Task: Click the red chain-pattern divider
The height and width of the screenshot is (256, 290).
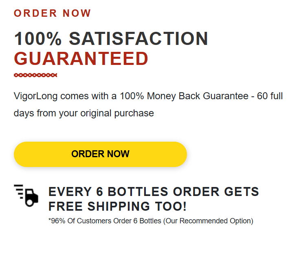Action: coord(35,75)
